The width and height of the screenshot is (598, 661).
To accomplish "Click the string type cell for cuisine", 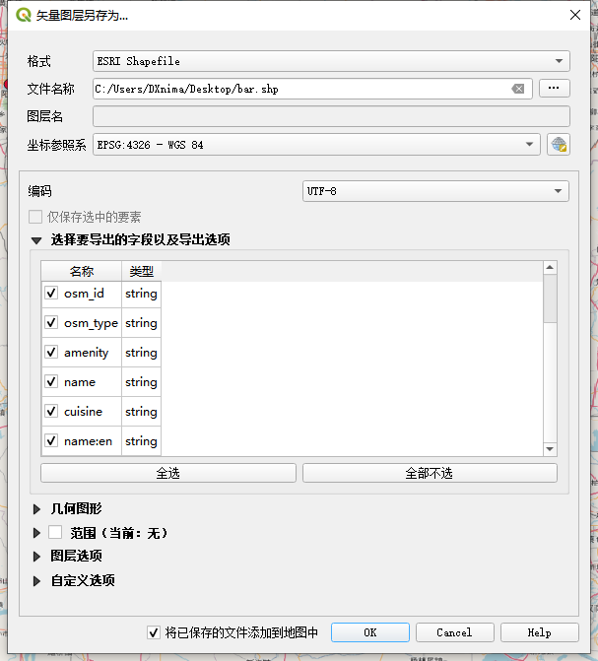I will [141, 412].
